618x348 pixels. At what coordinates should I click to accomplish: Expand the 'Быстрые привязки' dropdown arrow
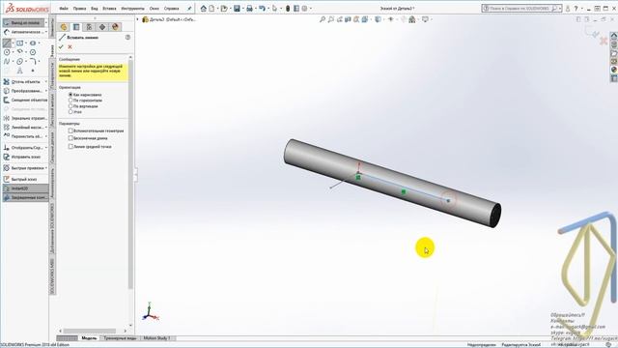(45, 168)
